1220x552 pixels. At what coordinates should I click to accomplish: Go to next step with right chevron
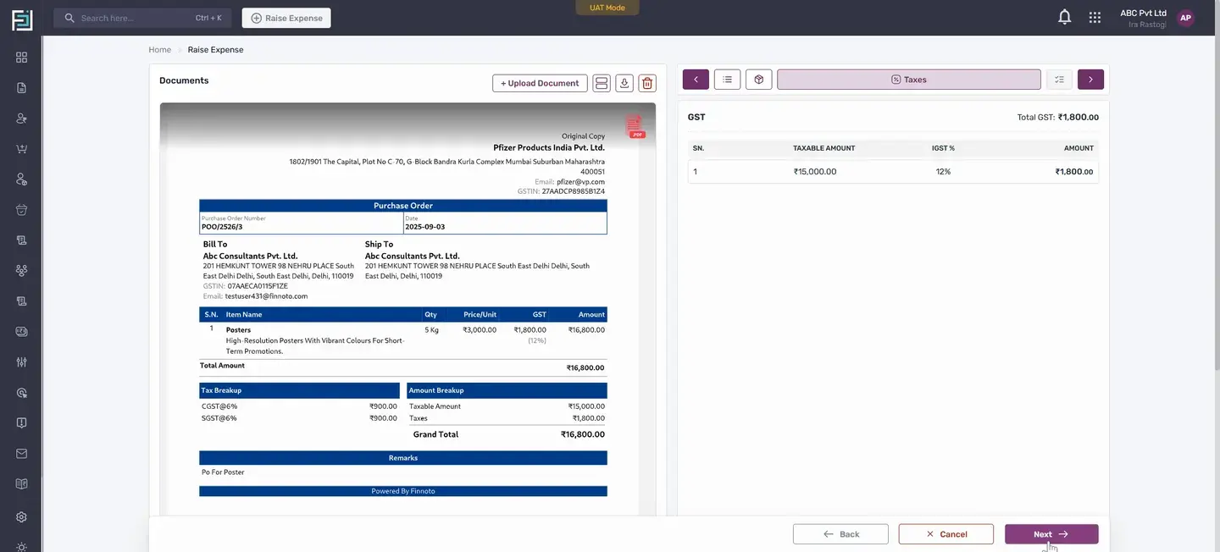pyautogui.click(x=1090, y=80)
